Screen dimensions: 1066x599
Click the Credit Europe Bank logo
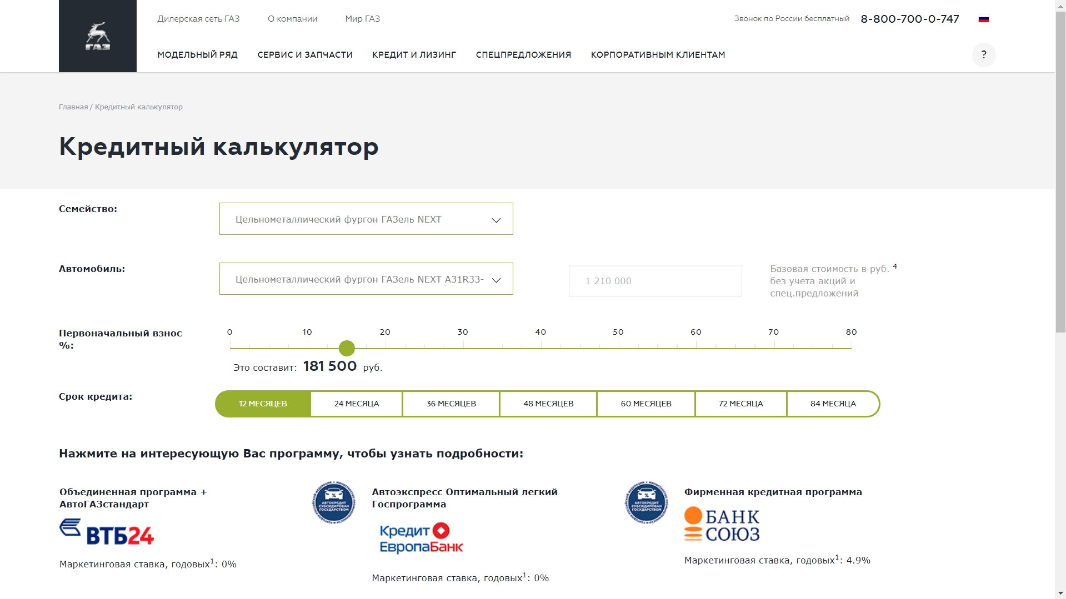click(421, 538)
